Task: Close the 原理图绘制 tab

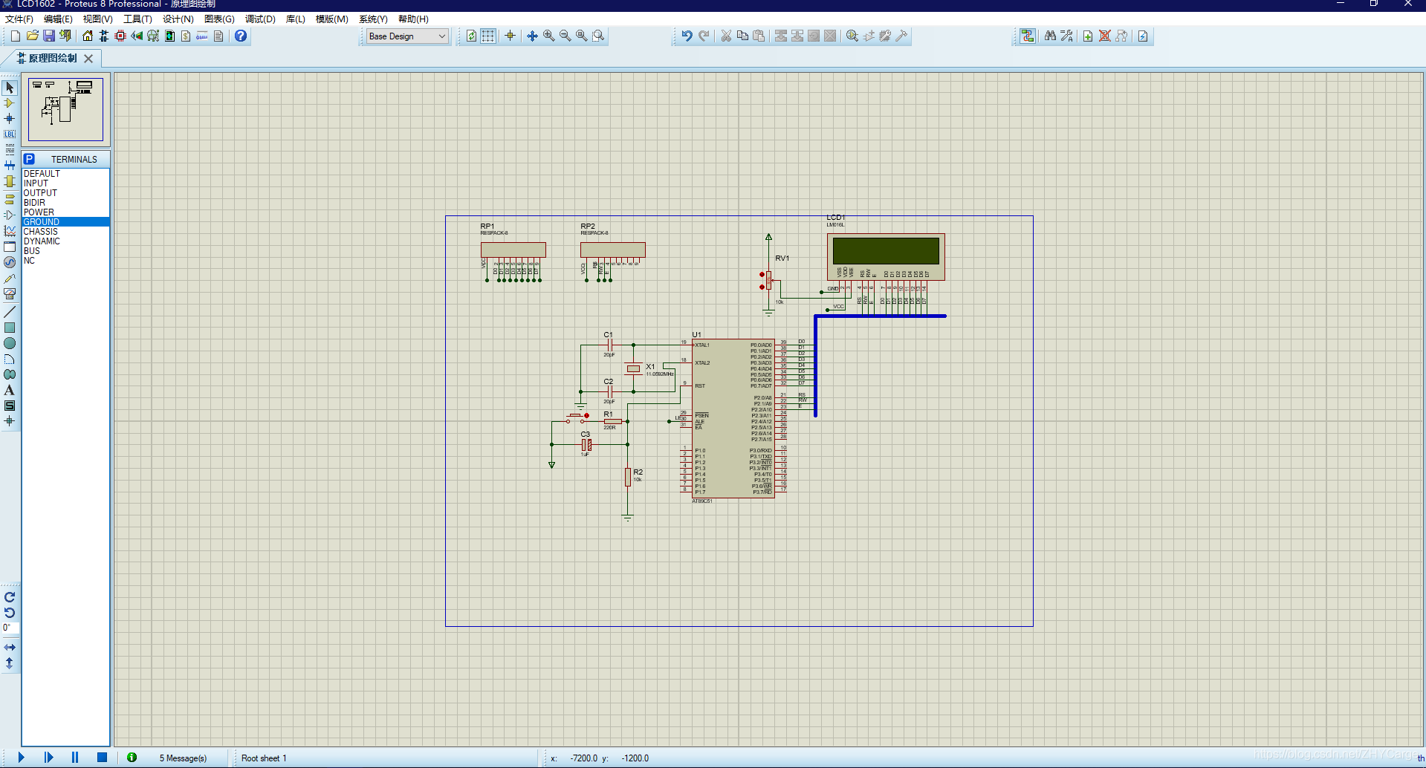Action: click(x=88, y=58)
